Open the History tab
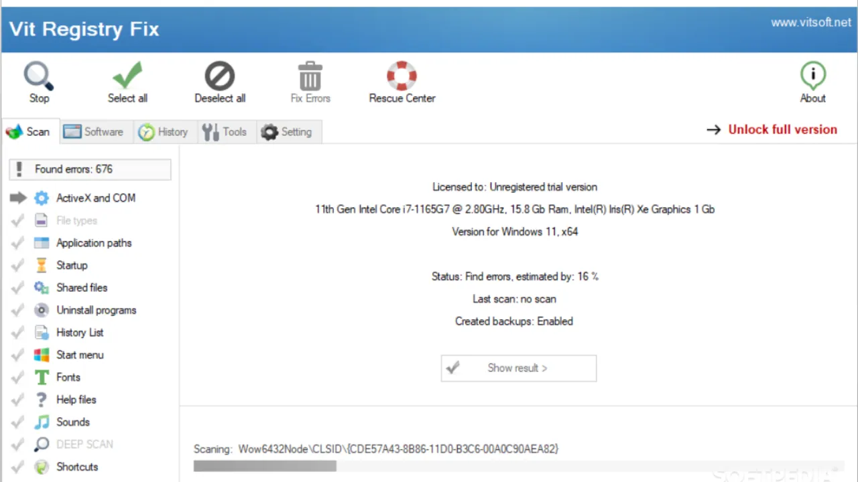Viewport: 858px width, 482px height. click(x=166, y=132)
